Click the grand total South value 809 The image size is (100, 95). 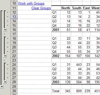(x=76, y=91)
